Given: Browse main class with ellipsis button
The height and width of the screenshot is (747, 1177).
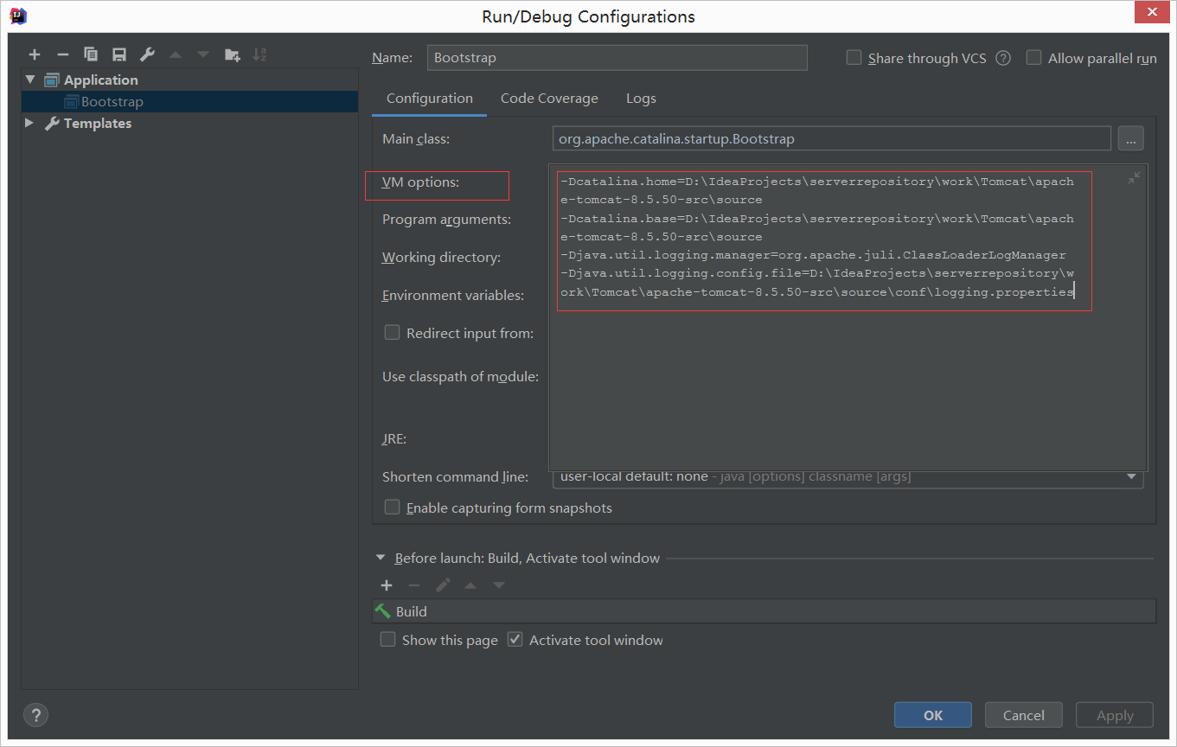Looking at the screenshot, I should click(x=1130, y=138).
